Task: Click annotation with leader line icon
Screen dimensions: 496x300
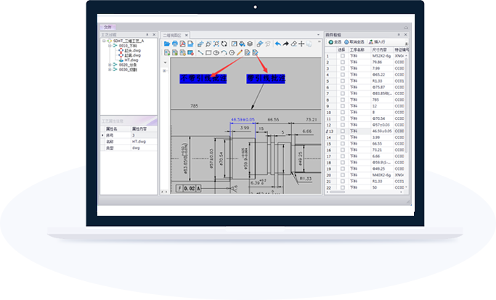Action: tap(256, 52)
